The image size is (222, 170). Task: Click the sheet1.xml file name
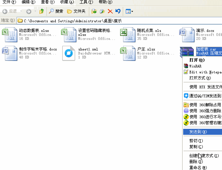88,49
